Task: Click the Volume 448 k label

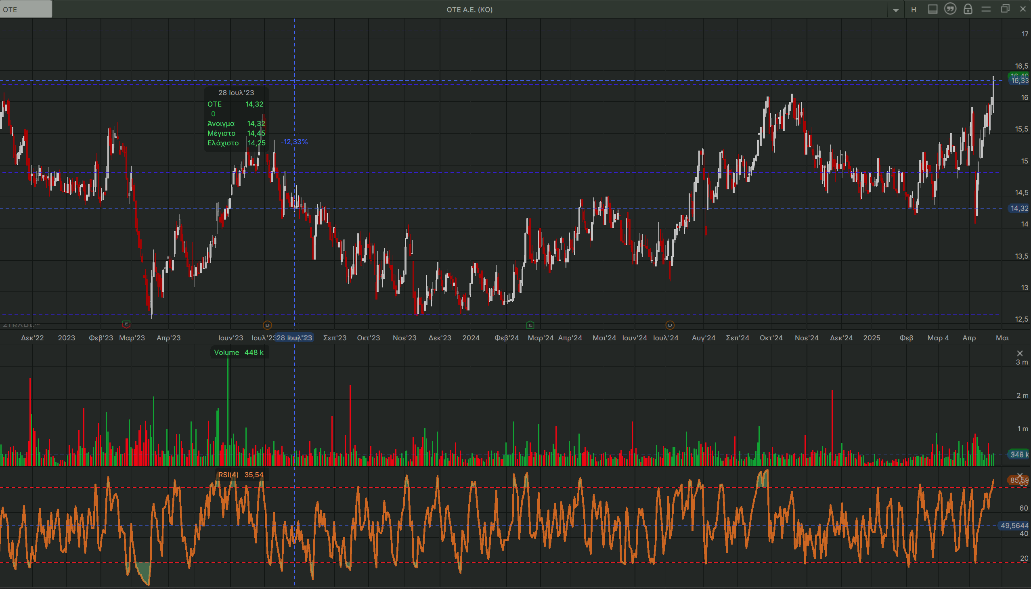Action: click(239, 352)
